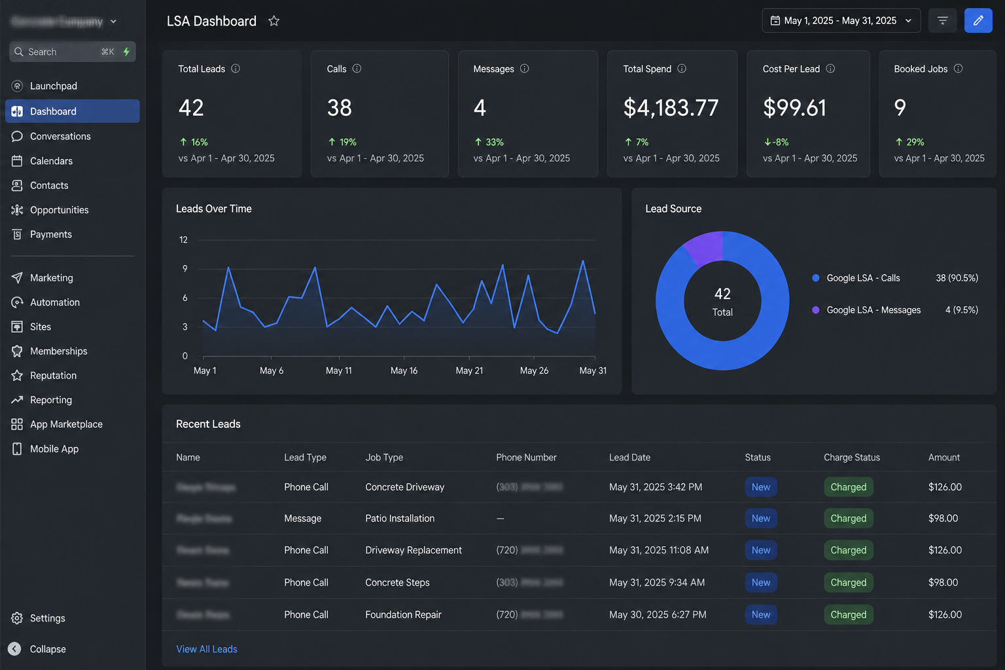The width and height of the screenshot is (1005, 670).
Task: Click the "May 31, 2025 9:34 AM" date
Action: pyautogui.click(x=657, y=582)
